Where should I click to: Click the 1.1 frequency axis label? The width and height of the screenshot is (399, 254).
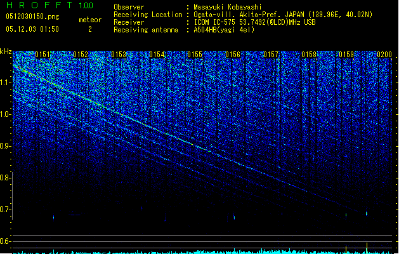pyautogui.click(x=6, y=83)
